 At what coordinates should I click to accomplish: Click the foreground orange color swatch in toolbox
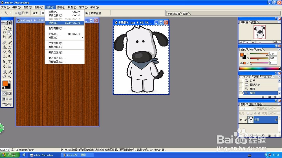[5, 83]
